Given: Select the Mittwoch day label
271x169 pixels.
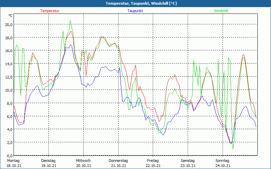Looking at the screenshot, I should point(83,161).
